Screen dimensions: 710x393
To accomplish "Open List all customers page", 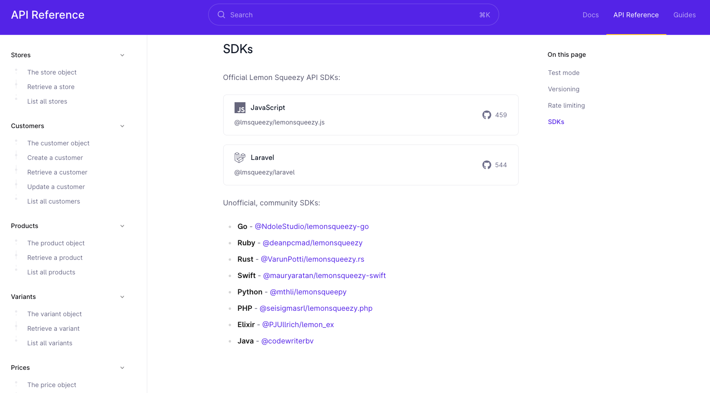I will click(x=54, y=201).
